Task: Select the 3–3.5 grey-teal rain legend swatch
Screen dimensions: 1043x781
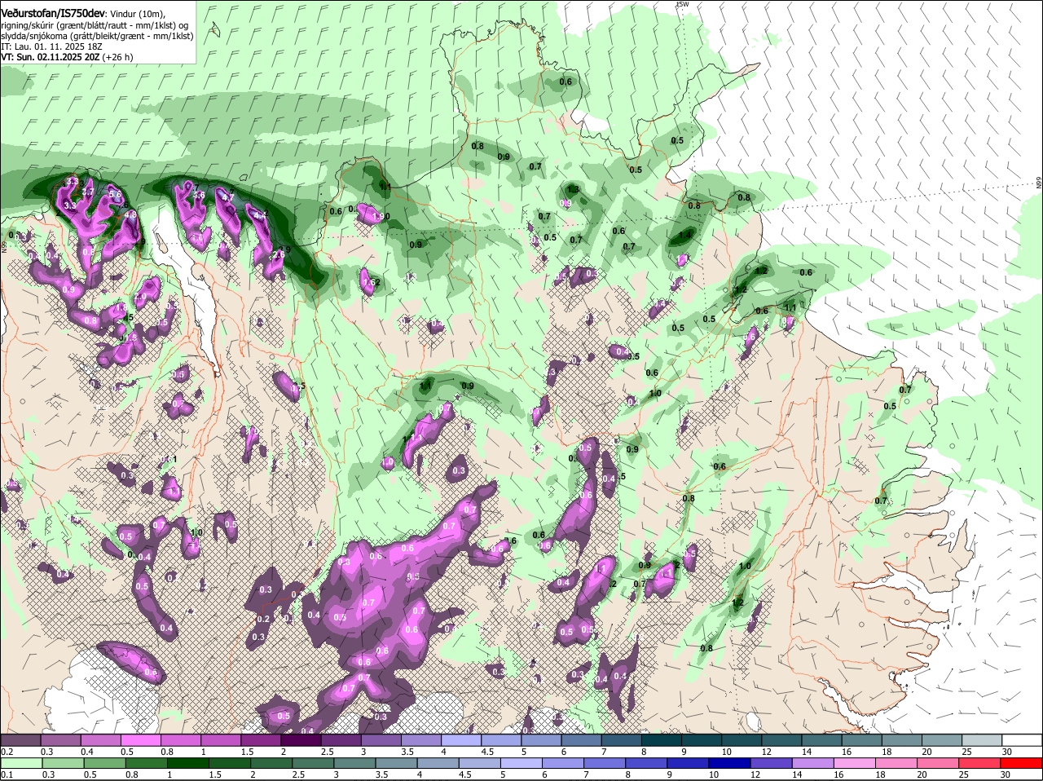Action: coord(354,763)
